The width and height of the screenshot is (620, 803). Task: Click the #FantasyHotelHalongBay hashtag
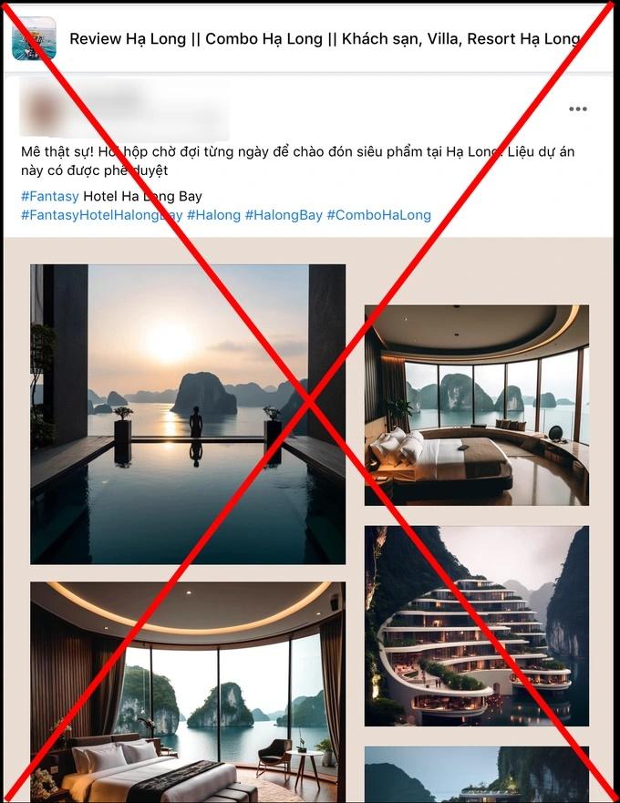(x=101, y=215)
